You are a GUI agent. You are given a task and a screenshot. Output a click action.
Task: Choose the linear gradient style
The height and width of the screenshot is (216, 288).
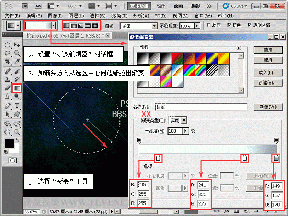(x=66, y=26)
